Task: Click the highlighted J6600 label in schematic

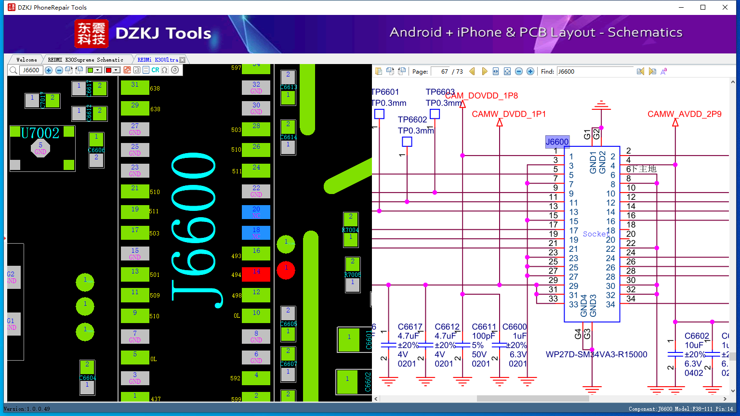Action: pyautogui.click(x=557, y=142)
